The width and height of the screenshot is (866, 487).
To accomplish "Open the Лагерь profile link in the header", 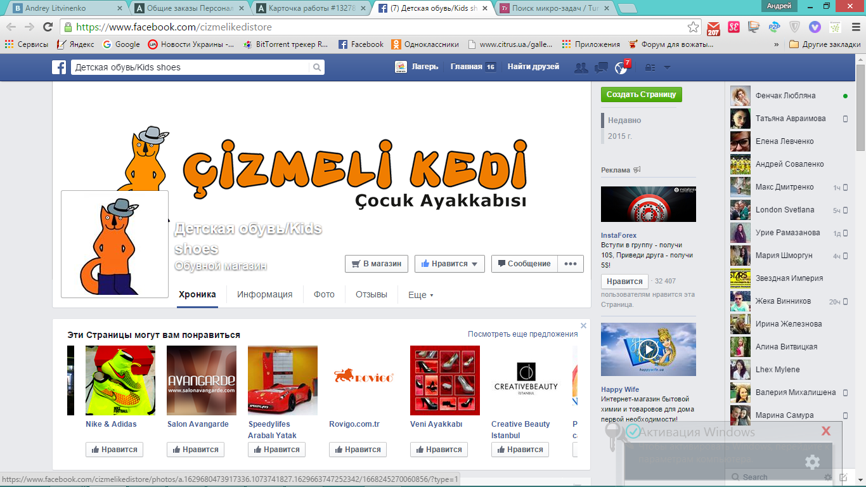I will coord(416,67).
